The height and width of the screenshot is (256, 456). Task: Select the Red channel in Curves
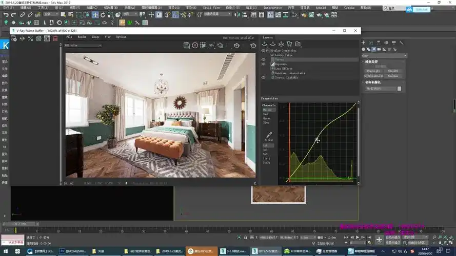pyautogui.click(x=266, y=114)
